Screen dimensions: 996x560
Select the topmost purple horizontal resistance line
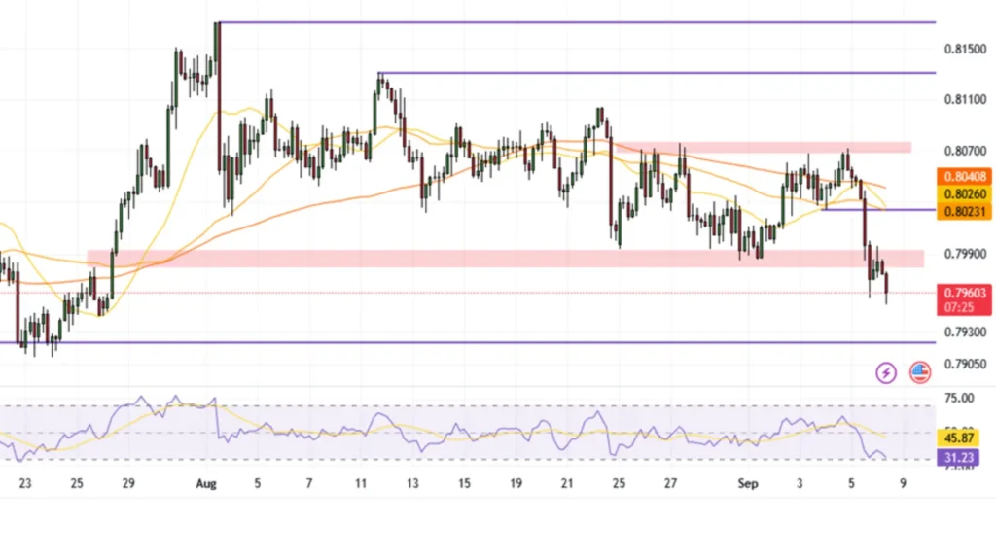tap(584, 22)
